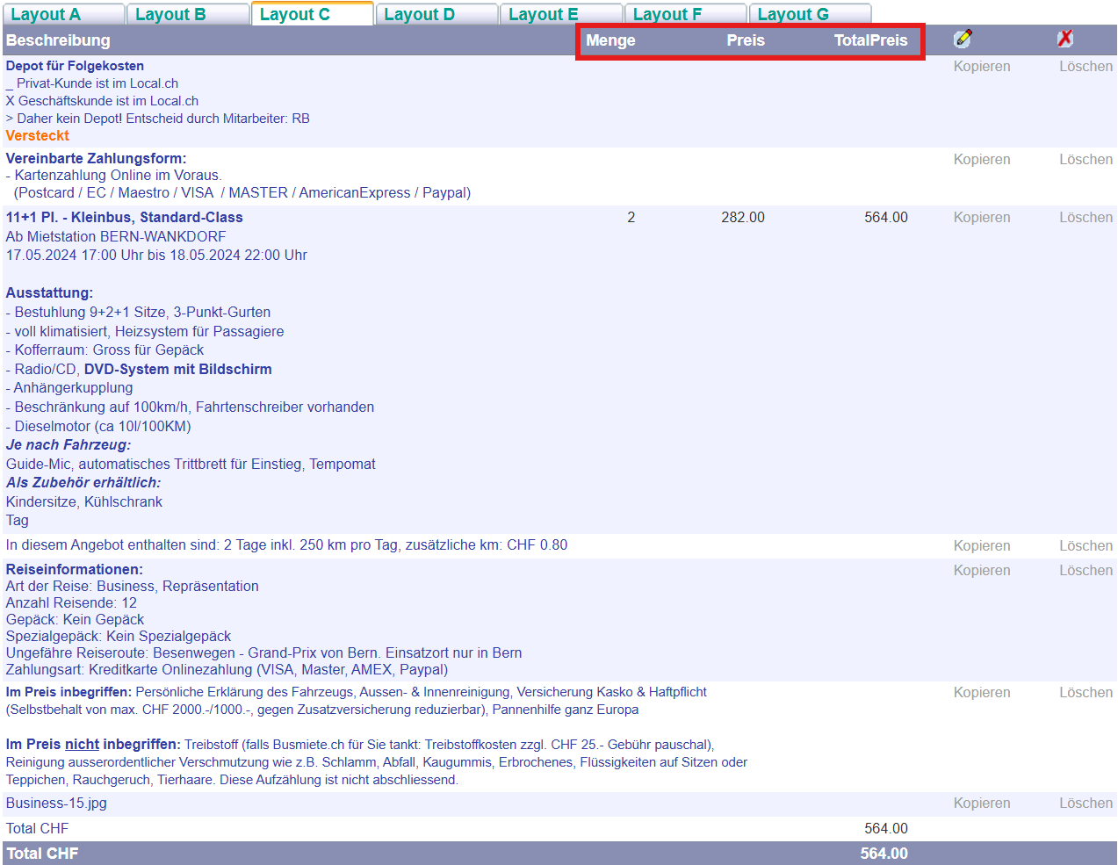The height and width of the screenshot is (865, 1118).
Task: Click the 'Ab Mietstation BERN-WANKDORF' line
Action: click(x=116, y=237)
